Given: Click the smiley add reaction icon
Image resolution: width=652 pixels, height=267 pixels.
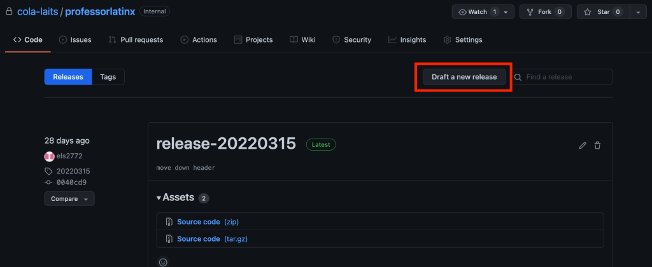Looking at the screenshot, I should click(x=164, y=263).
